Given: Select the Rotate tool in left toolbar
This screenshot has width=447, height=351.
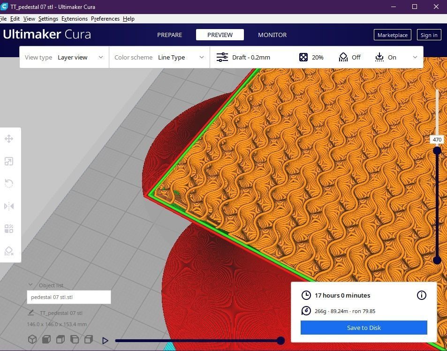Looking at the screenshot, I should click(x=9, y=184).
